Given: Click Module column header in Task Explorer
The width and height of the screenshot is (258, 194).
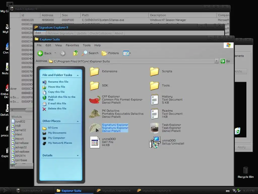Looking at the screenshot, I should pyautogui.click(x=21, y=117).
